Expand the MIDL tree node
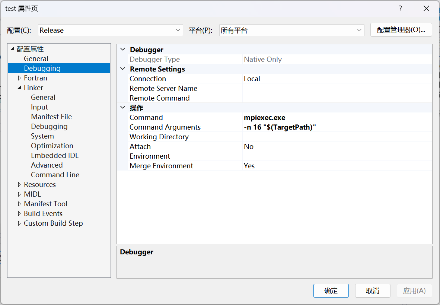Viewport: 440px width, 305px height. 19,194
